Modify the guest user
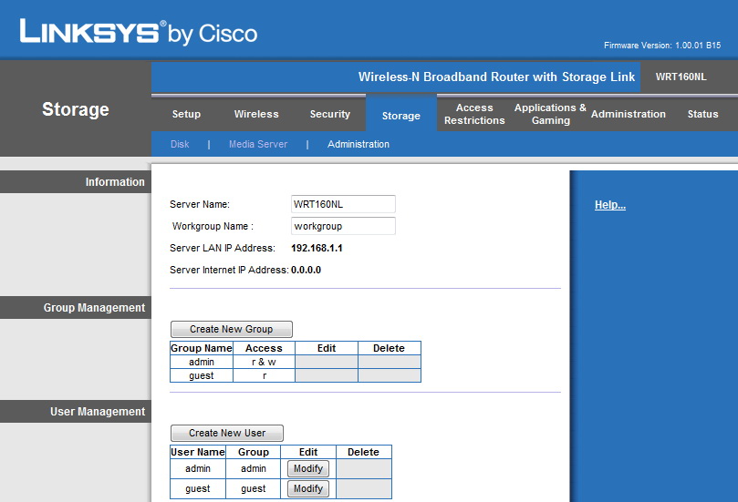This screenshot has width=738, height=502. [x=308, y=488]
